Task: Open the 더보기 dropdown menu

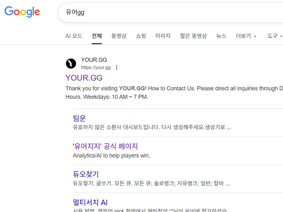Action: click(245, 36)
